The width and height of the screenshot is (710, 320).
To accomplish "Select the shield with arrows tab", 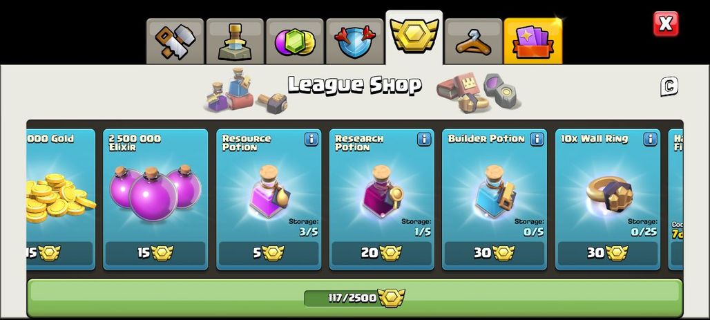I will 354,41.
